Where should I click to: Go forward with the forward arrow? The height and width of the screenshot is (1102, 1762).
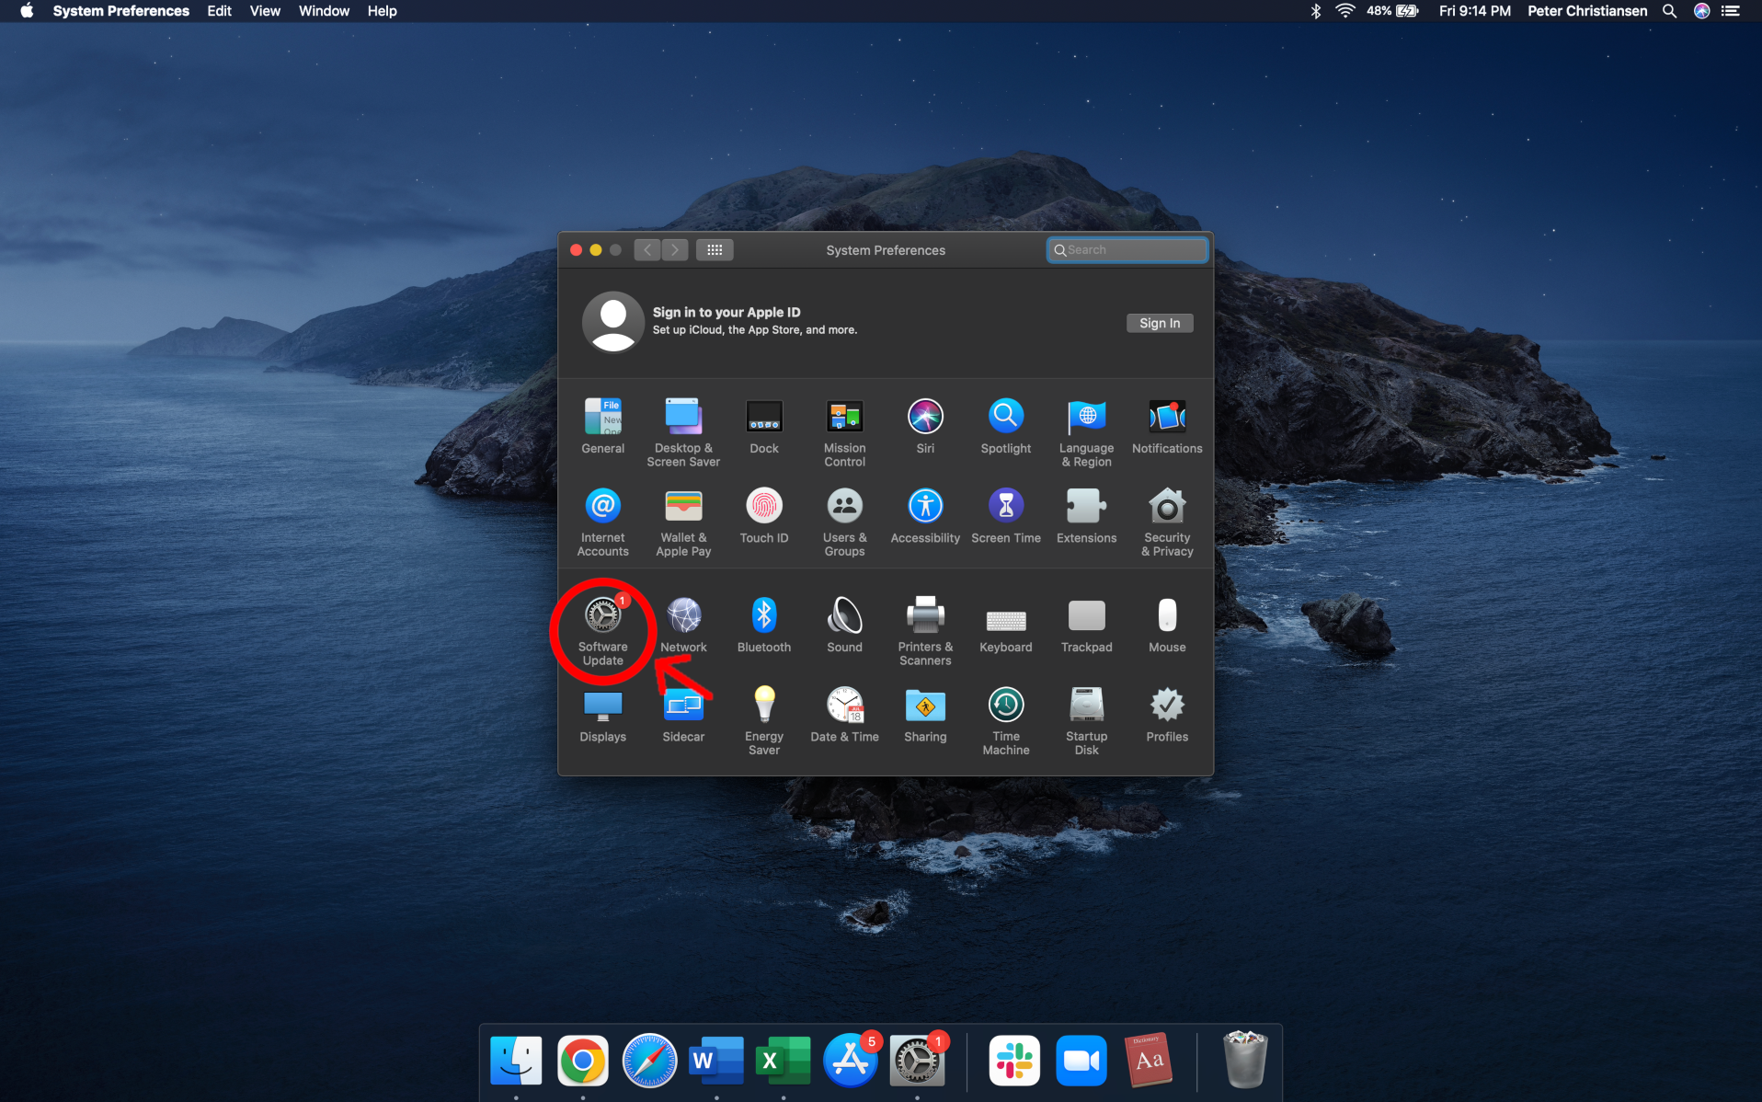coord(675,249)
